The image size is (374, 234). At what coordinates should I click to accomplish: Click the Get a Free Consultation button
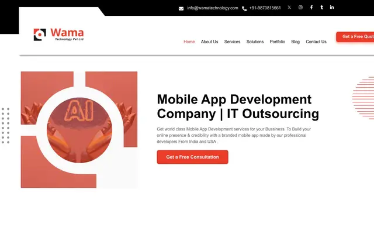click(x=192, y=157)
